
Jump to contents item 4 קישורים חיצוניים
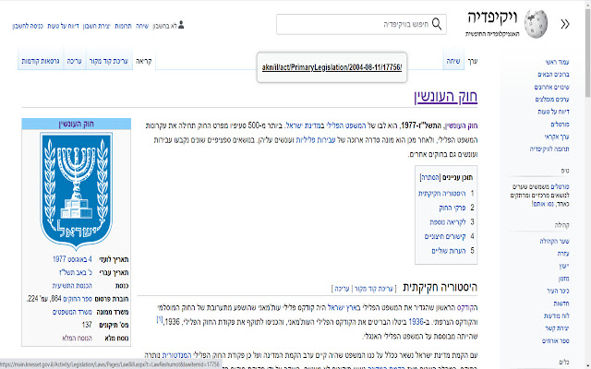pyautogui.click(x=445, y=236)
